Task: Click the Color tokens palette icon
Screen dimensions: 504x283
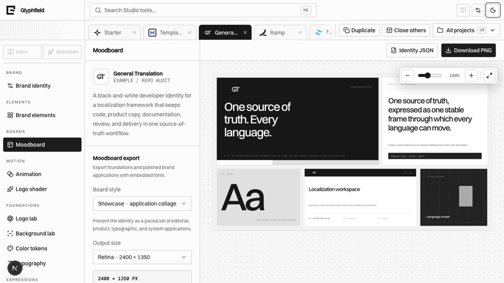Action: [x=10, y=248]
